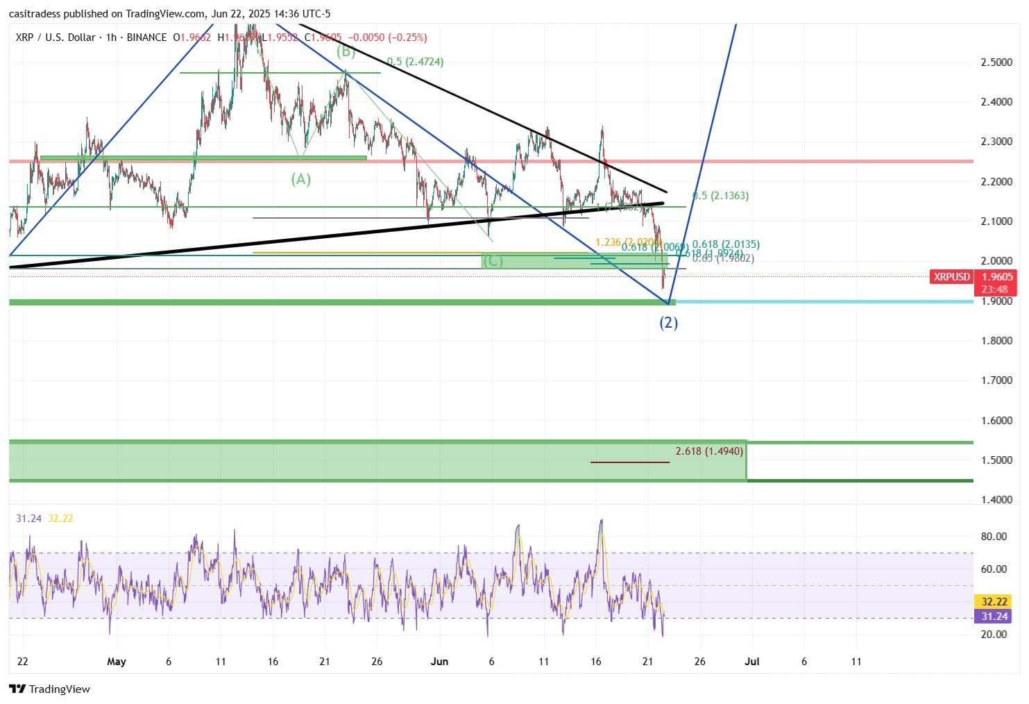The height and width of the screenshot is (704, 1029).
Task: Select the (A) wave label
Action: tap(300, 180)
